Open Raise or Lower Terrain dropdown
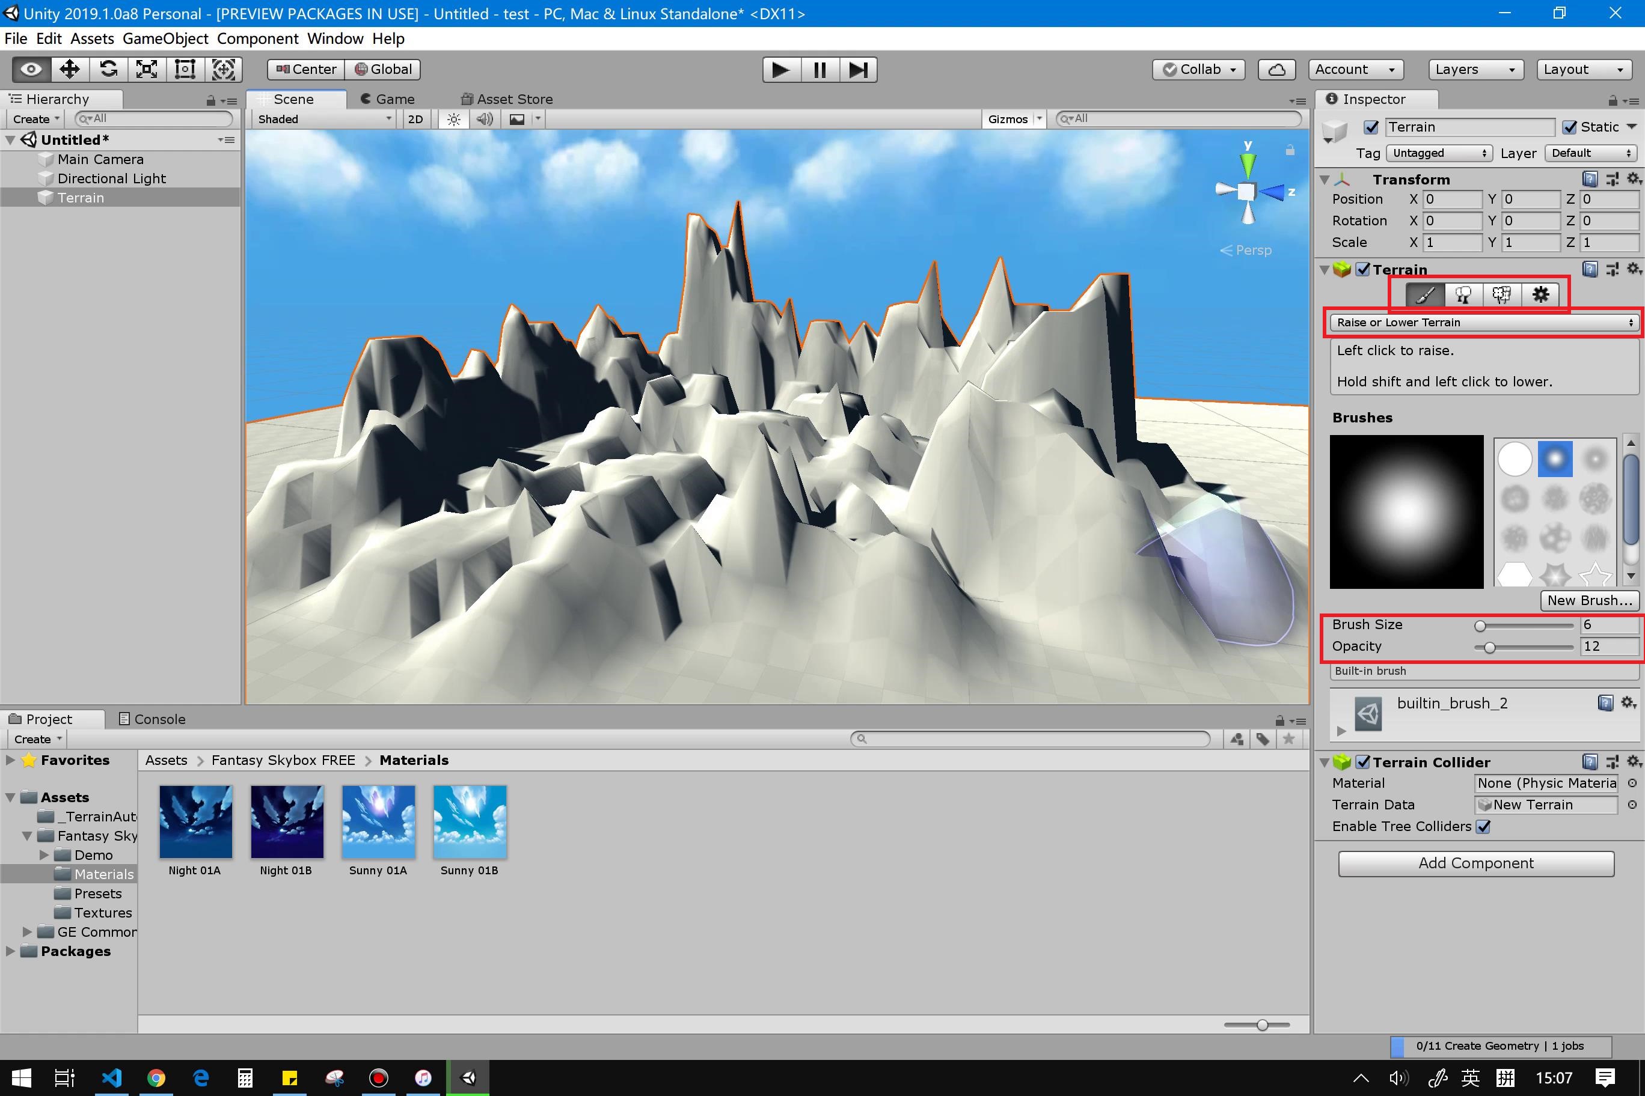The width and height of the screenshot is (1645, 1096). coord(1483,322)
